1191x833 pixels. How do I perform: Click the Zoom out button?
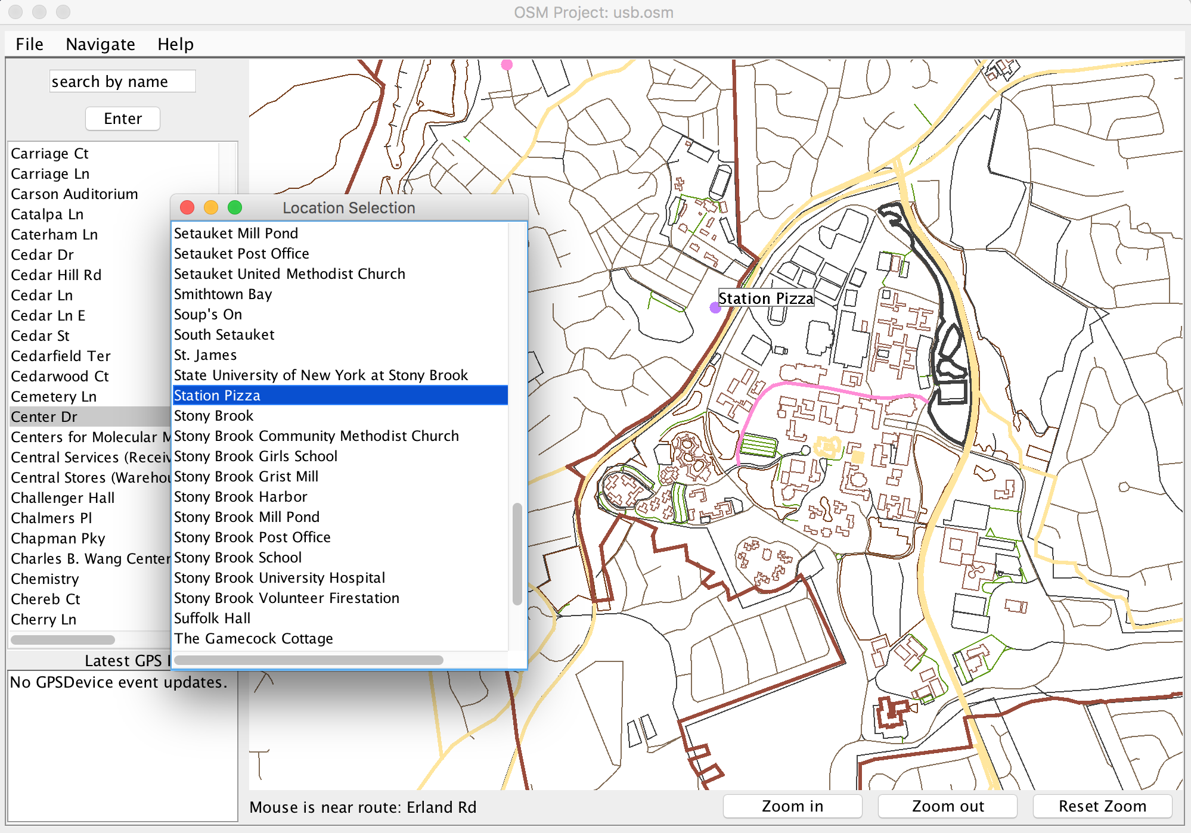pyautogui.click(x=947, y=806)
